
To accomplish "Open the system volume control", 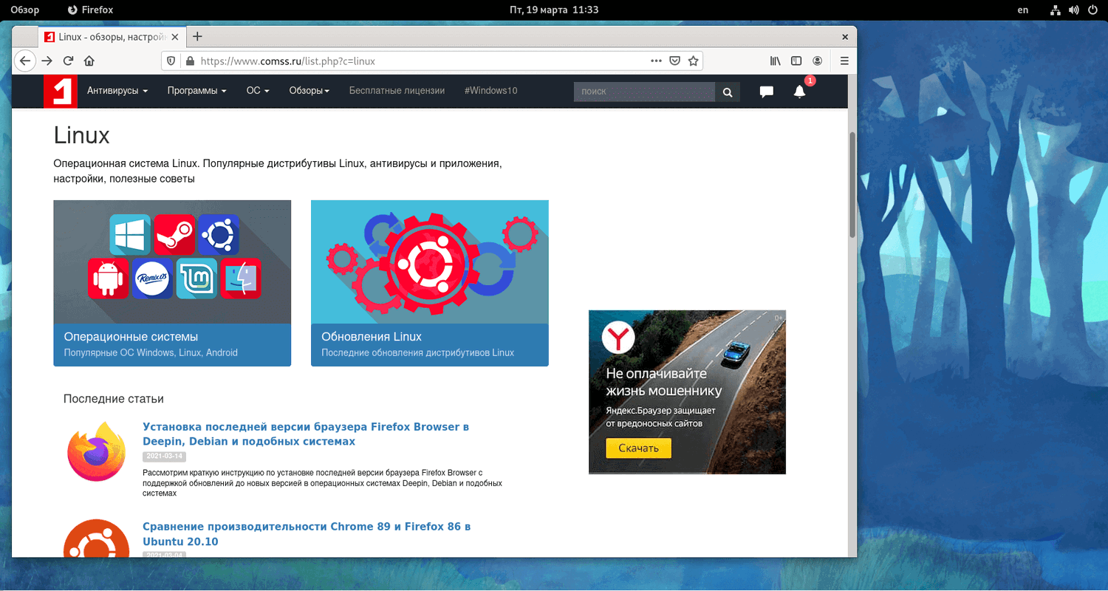I will point(1075,10).
